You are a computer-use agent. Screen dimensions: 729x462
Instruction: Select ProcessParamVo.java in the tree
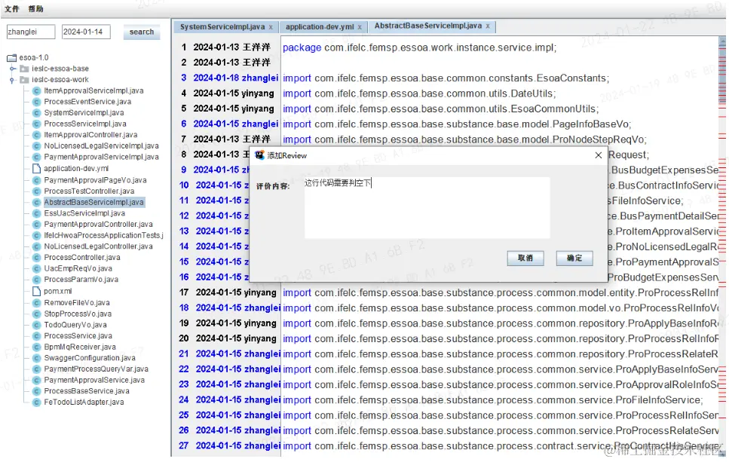[81, 280]
